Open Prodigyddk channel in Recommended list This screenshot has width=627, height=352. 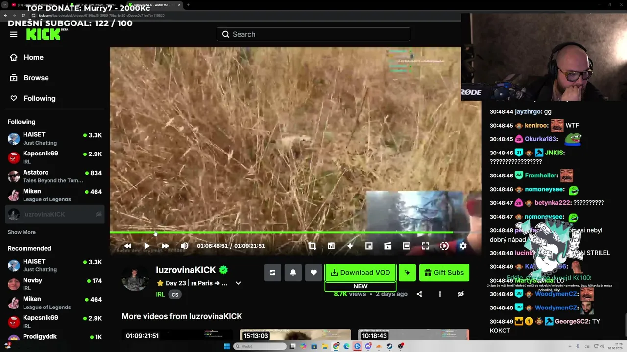click(x=55, y=337)
